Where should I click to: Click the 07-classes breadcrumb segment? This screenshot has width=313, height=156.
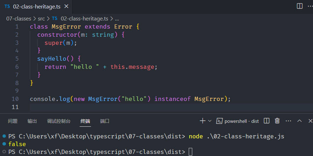coord(18,19)
